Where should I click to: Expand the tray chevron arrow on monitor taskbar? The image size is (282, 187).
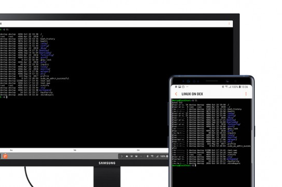[x=122, y=156]
